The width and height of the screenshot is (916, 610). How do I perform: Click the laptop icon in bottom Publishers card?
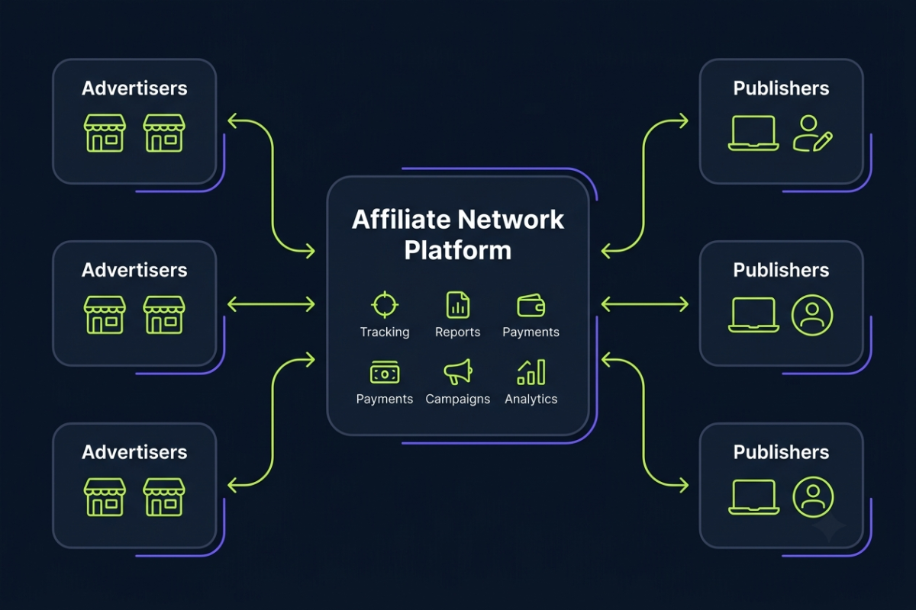click(x=753, y=497)
